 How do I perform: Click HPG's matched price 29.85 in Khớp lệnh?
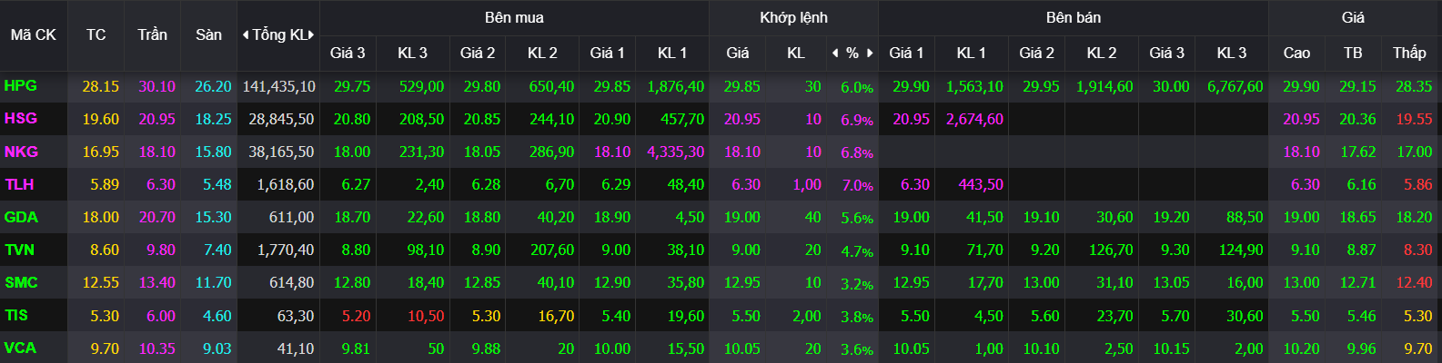coord(741,87)
